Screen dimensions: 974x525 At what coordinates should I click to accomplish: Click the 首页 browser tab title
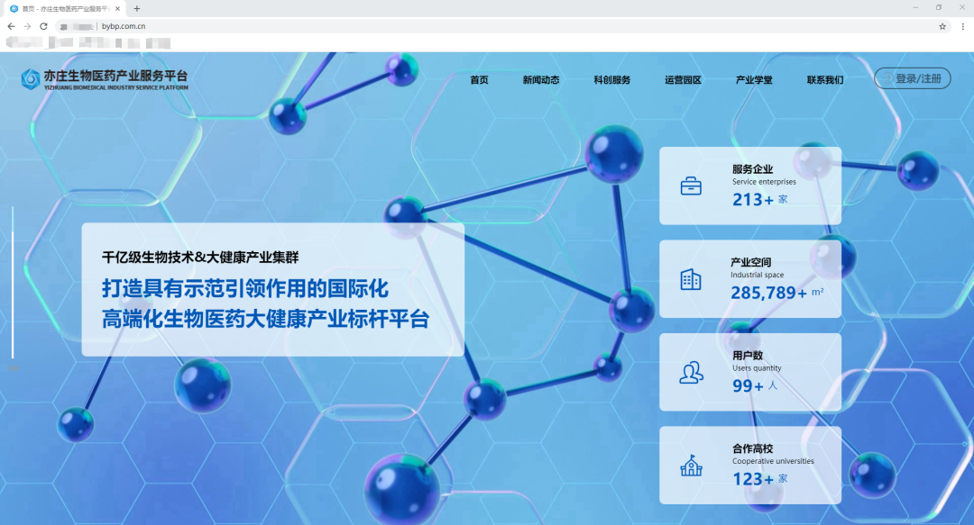pos(65,9)
